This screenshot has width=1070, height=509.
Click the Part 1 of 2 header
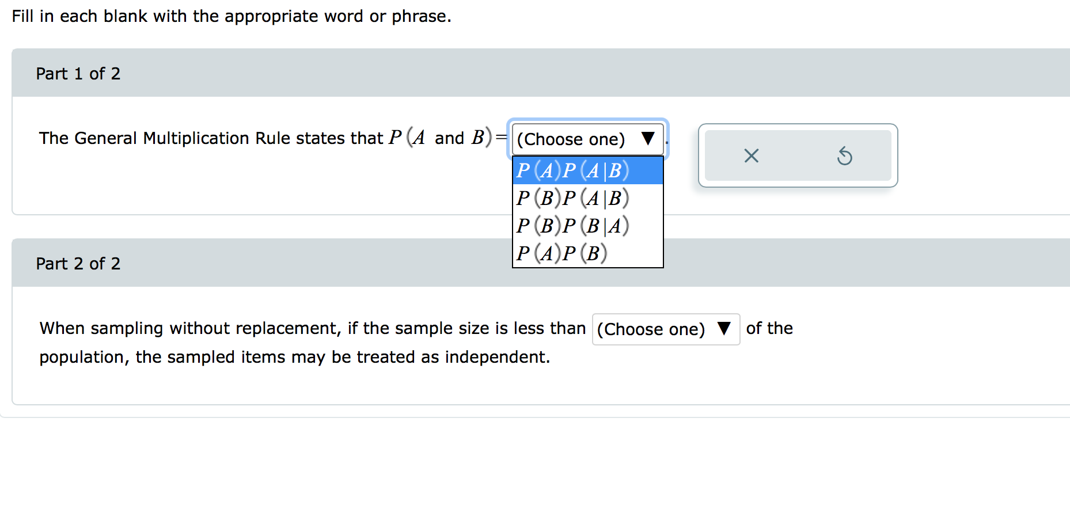point(79,73)
